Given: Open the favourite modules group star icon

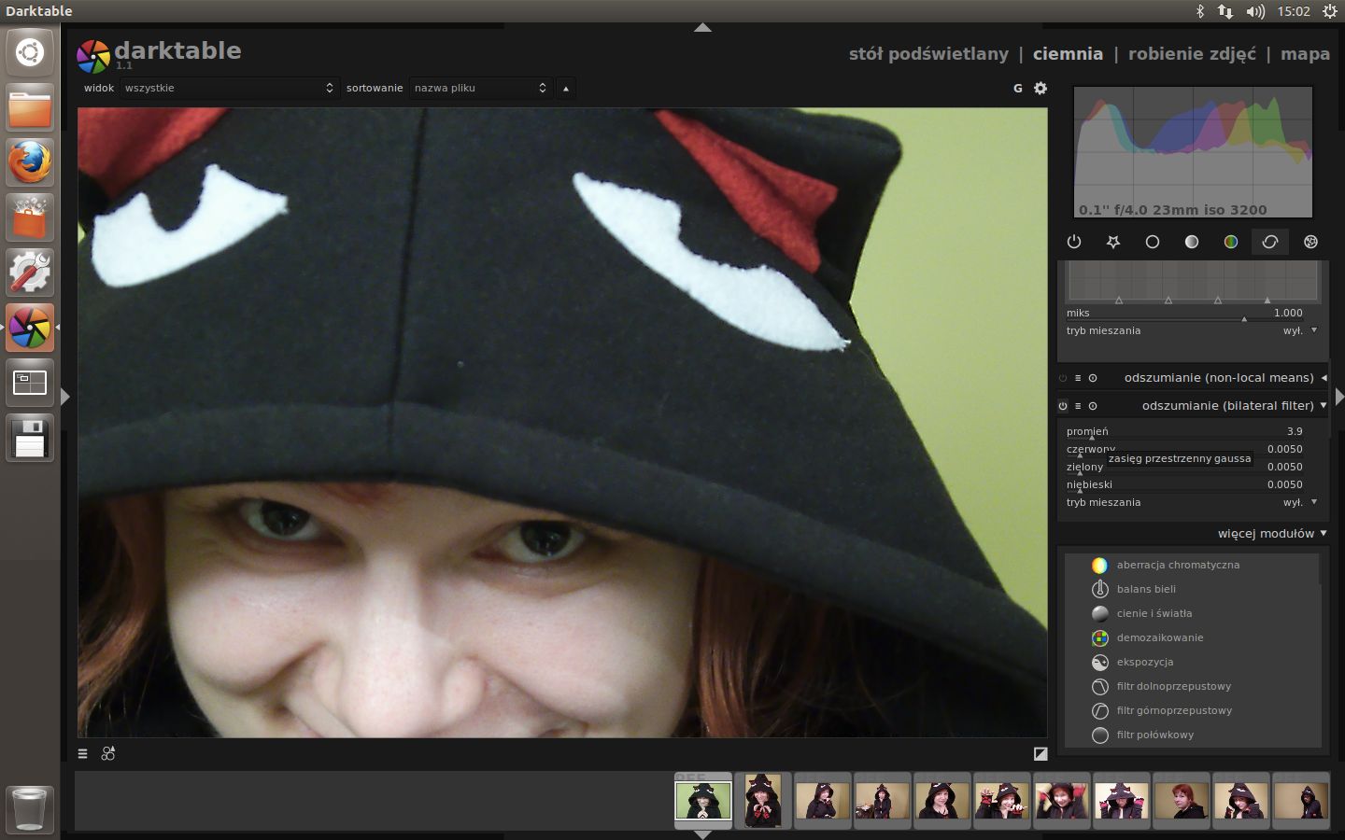Looking at the screenshot, I should [1112, 242].
